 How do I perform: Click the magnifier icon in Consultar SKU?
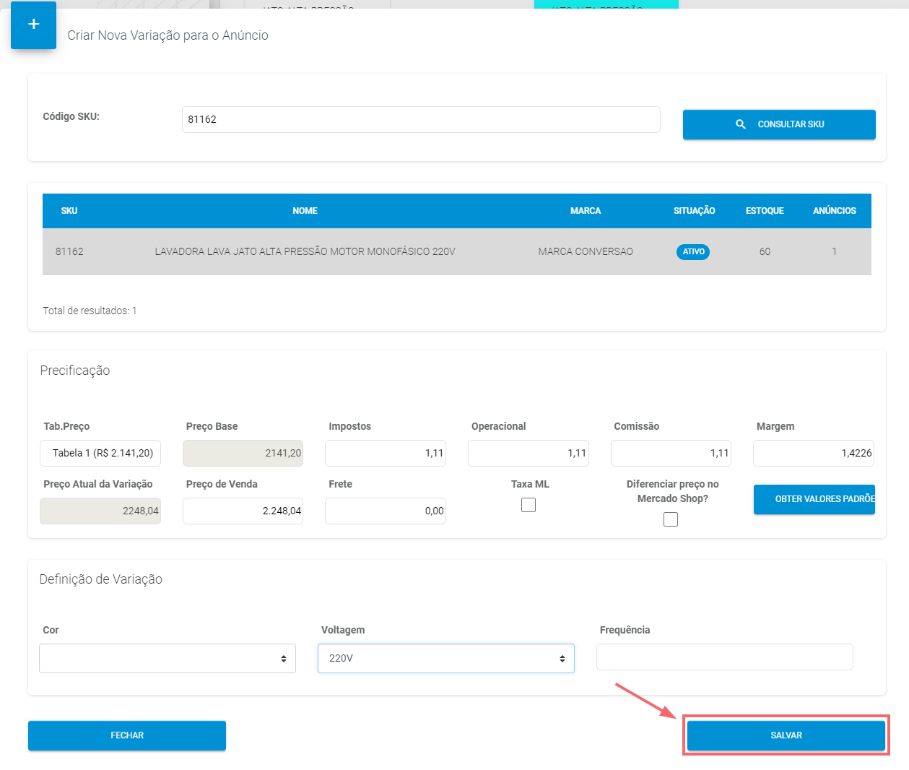coord(741,124)
